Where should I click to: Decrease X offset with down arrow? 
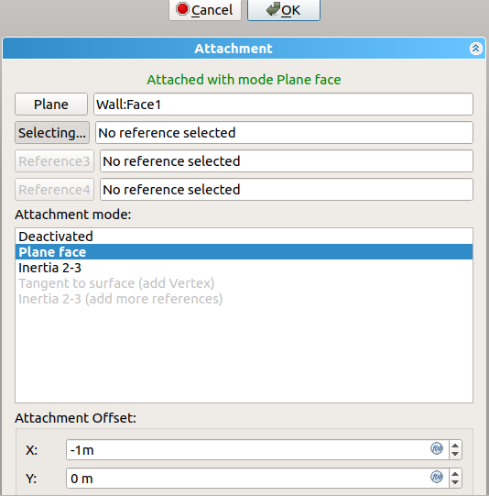point(455,454)
